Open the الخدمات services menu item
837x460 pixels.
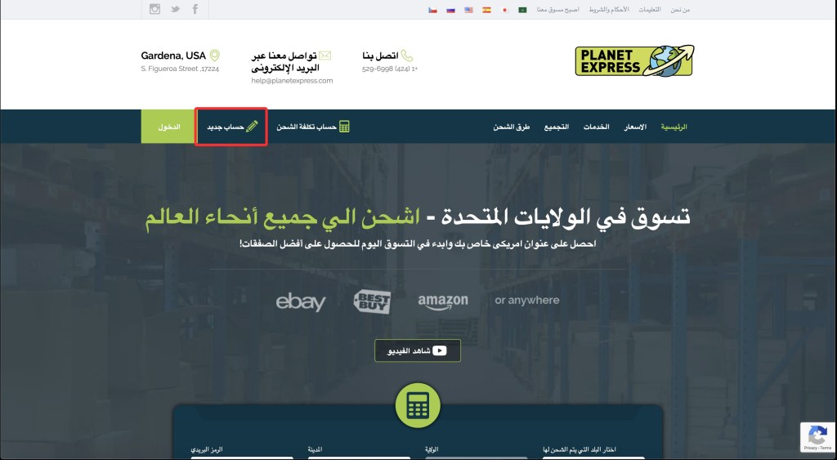point(596,127)
